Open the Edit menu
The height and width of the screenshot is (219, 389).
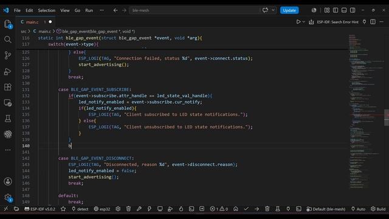pyautogui.click(x=29, y=10)
